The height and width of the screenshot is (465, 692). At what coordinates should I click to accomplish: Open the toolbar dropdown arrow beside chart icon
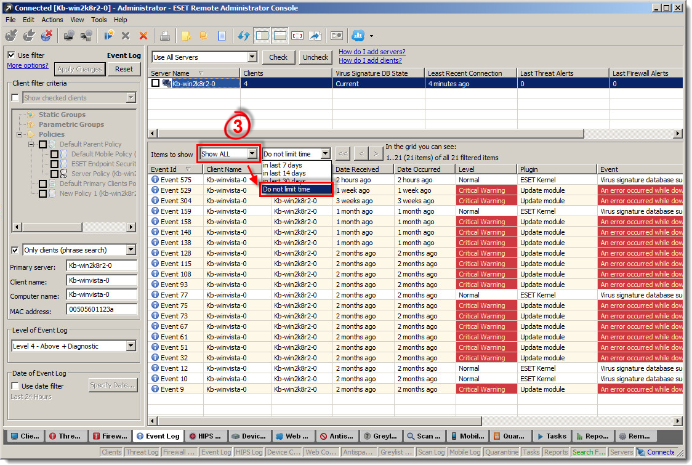coord(372,36)
